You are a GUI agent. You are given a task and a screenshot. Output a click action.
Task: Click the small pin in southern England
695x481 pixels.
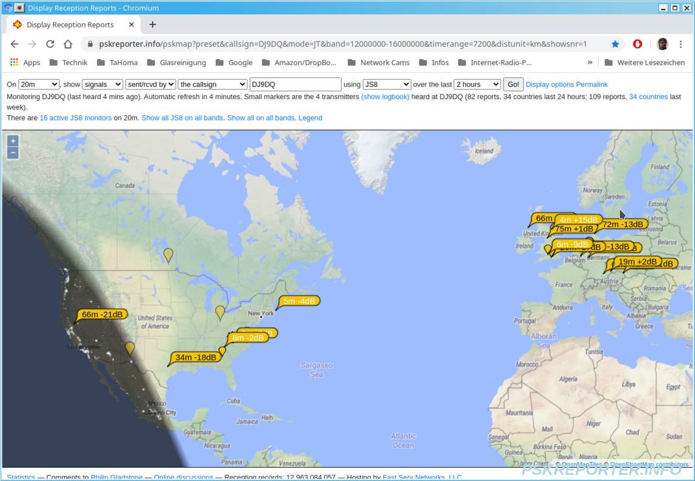[x=548, y=250]
